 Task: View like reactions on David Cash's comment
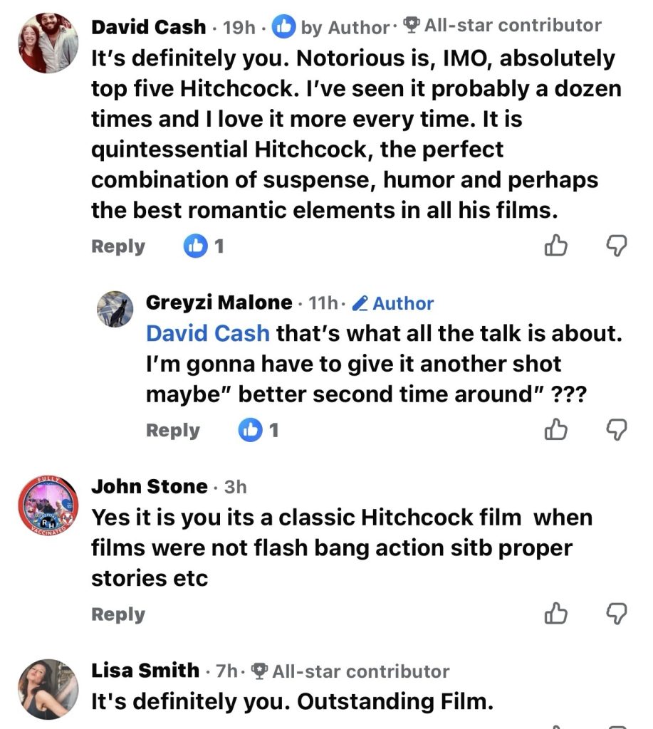pyautogui.click(x=204, y=247)
